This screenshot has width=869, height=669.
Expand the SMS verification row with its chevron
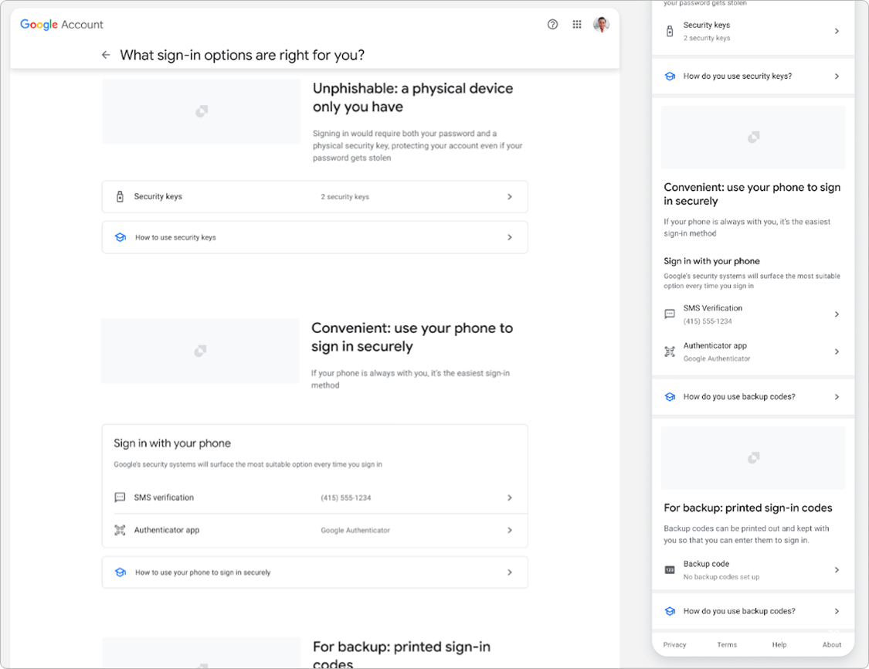510,498
